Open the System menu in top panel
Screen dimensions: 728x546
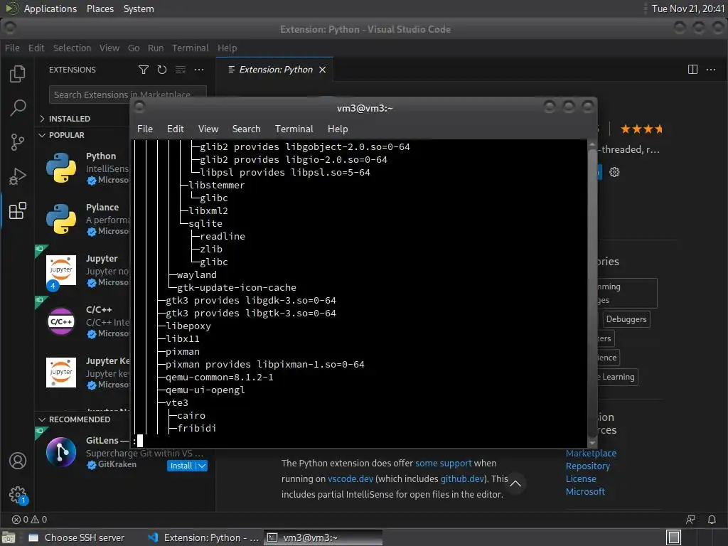pyautogui.click(x=139, y=9)
